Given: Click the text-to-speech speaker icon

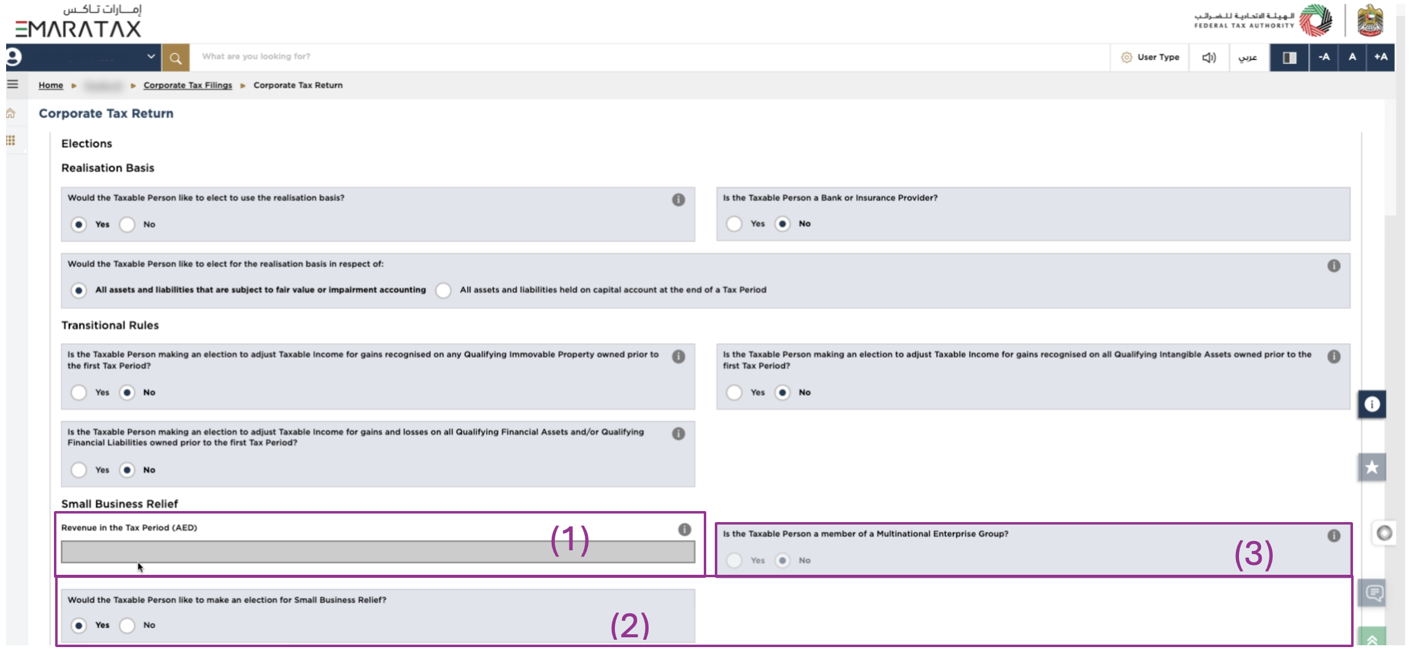Looking at the screenshot, I should [x=1208, y=58].
